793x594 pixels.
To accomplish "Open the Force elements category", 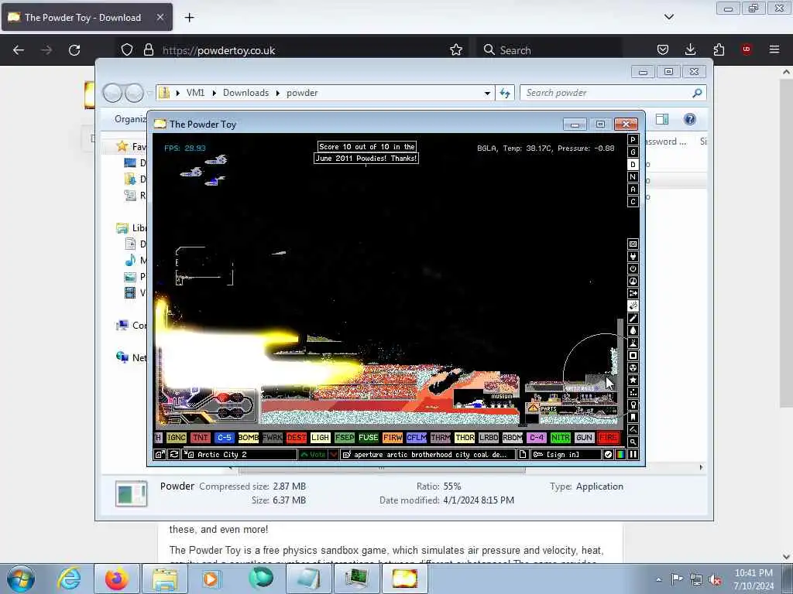I will pyautogui.click(x=633, y=293).
